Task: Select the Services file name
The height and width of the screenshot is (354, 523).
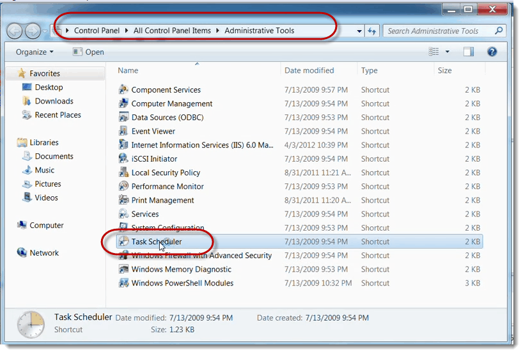Action: (145, 214)
